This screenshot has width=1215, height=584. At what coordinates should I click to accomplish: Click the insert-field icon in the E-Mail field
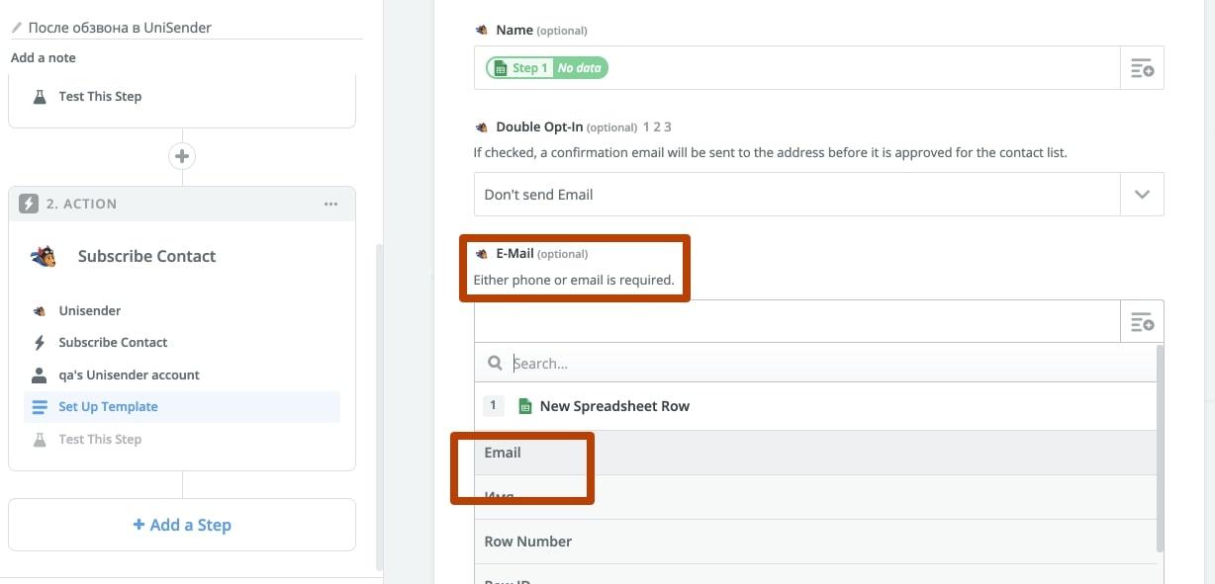pos(1142,322)
